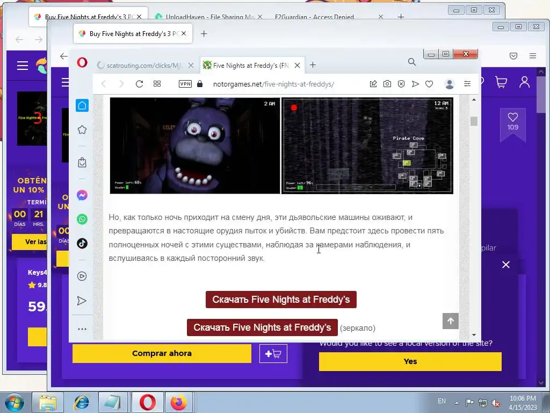This screenshot has width=550, height=413.
Task: Click the Pocket icon in Firefox toolbar
Action: pos(513,56)
